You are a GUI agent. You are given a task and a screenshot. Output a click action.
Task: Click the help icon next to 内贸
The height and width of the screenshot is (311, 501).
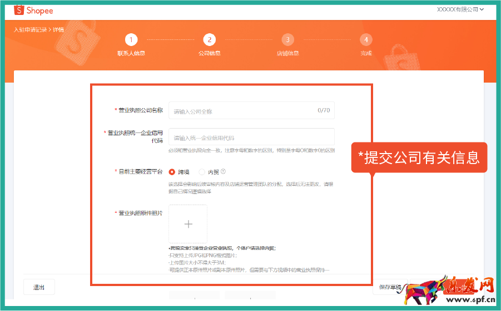pyautogui.click(x=223, y=172)
